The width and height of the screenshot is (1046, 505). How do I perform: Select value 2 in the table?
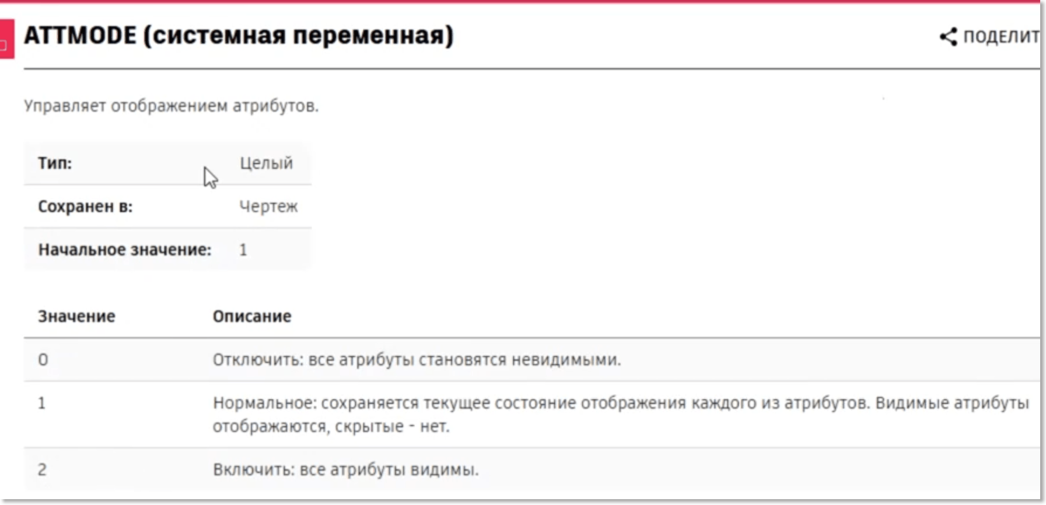click(42, 469)
